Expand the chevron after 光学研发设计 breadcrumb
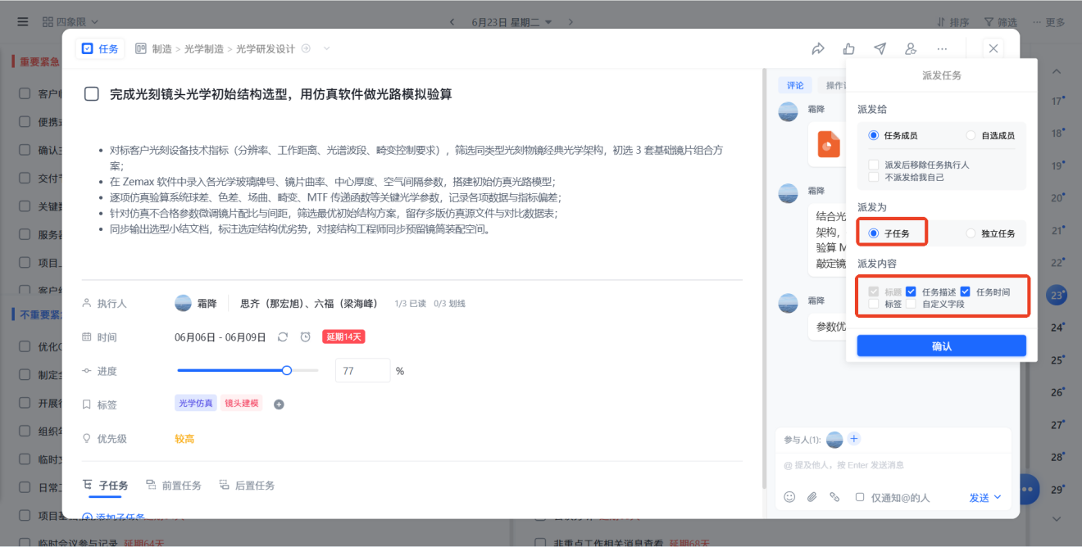This screenshot has height=547, width=1082. 327,49
